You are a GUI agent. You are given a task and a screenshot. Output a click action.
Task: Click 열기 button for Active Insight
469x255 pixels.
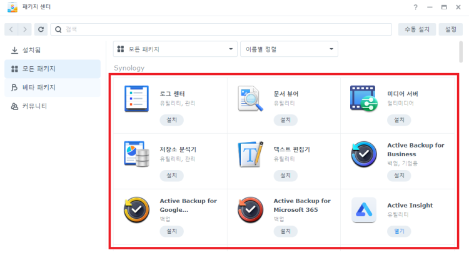click(x=399, y=231)
